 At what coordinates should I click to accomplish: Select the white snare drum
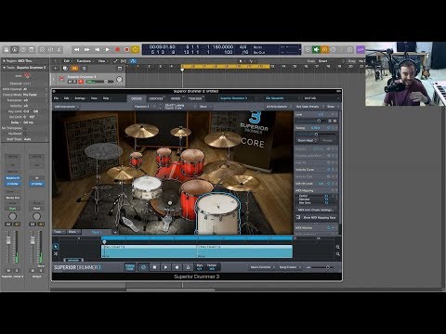pyautogui.click(x=147, y=187)
